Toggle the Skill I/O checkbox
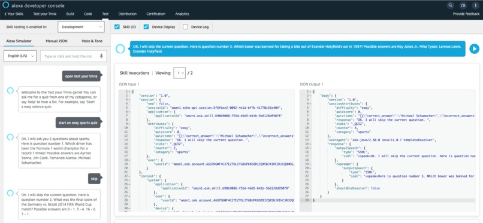The height and width of the screenshot is (223, 483). 117,27
